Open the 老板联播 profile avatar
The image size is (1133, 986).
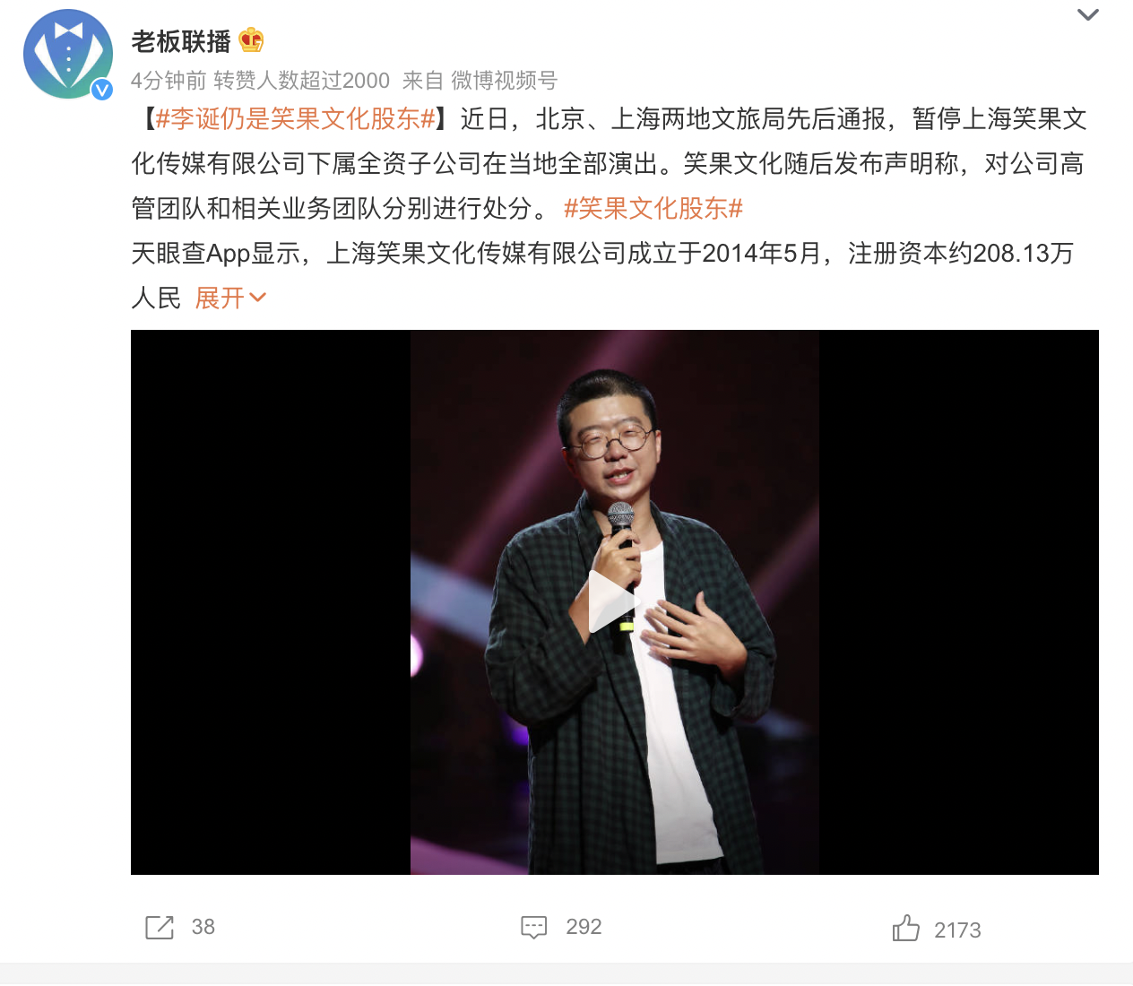pos(68,54)
